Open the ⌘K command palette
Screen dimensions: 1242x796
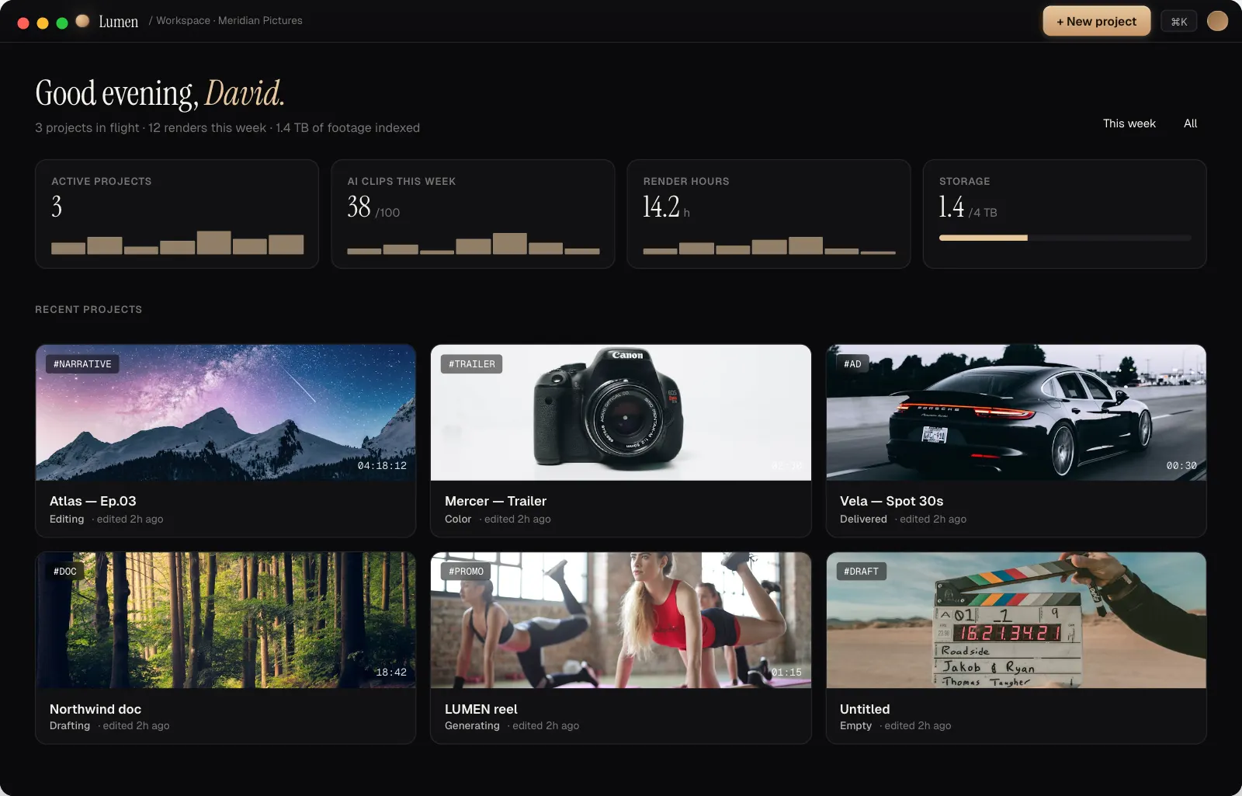(1179, 22)
